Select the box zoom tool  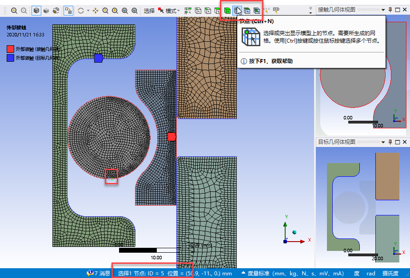pos(115,11)
